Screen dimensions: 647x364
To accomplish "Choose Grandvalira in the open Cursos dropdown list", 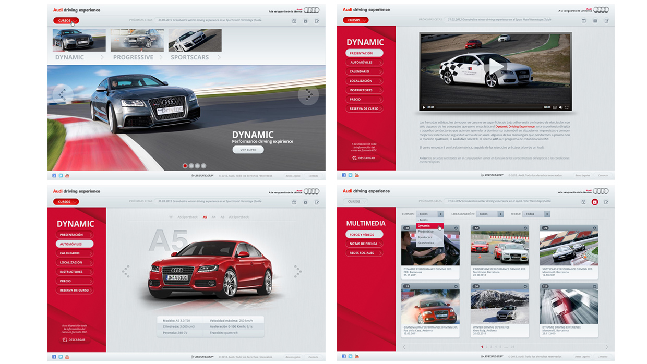I will click(x=430, y=243).
